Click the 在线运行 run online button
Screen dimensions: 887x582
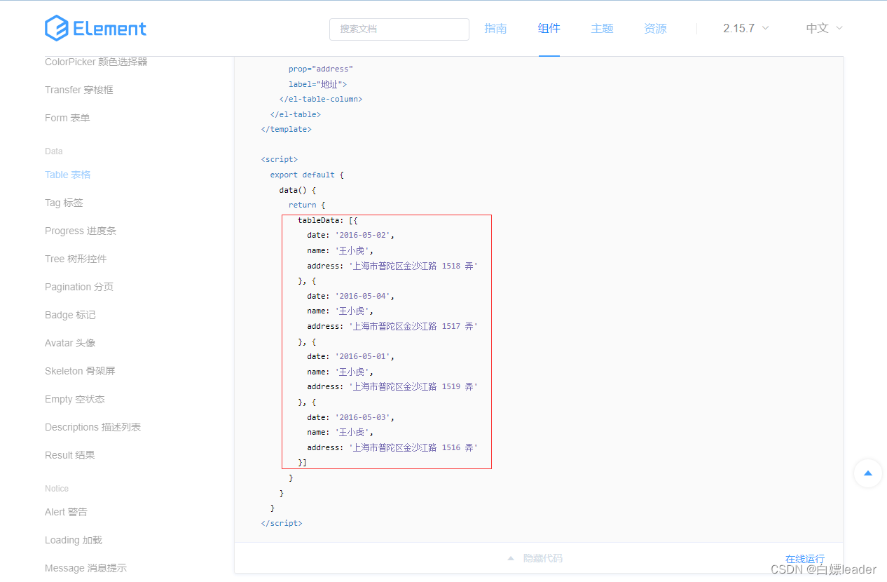[x=805, y=559]
